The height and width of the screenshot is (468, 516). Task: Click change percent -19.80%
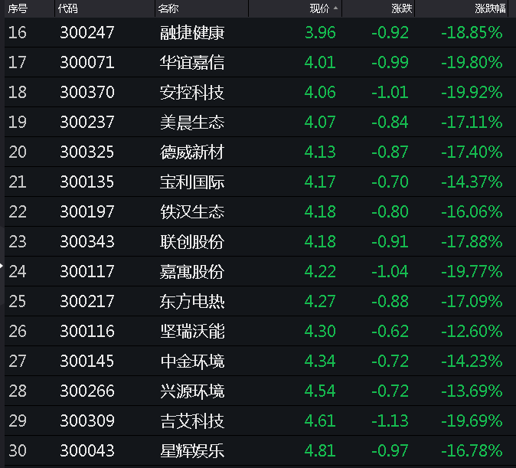pyautogui.click(x=472, y=63)
